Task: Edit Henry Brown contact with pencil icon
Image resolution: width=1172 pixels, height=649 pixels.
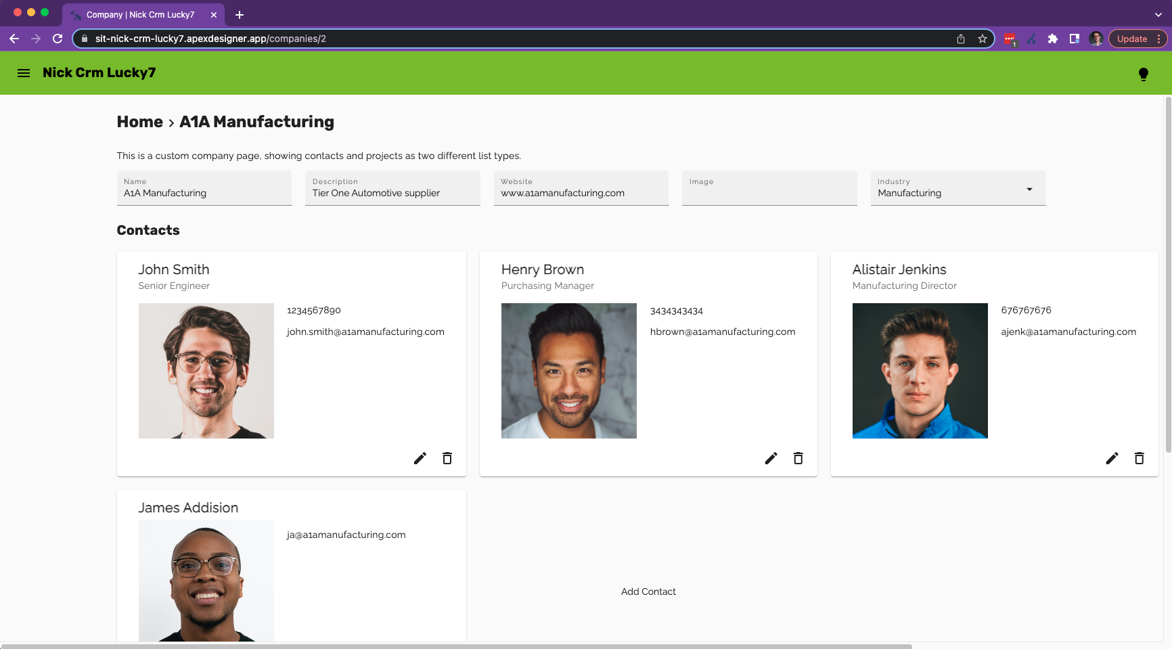Action: coord(771,458)
